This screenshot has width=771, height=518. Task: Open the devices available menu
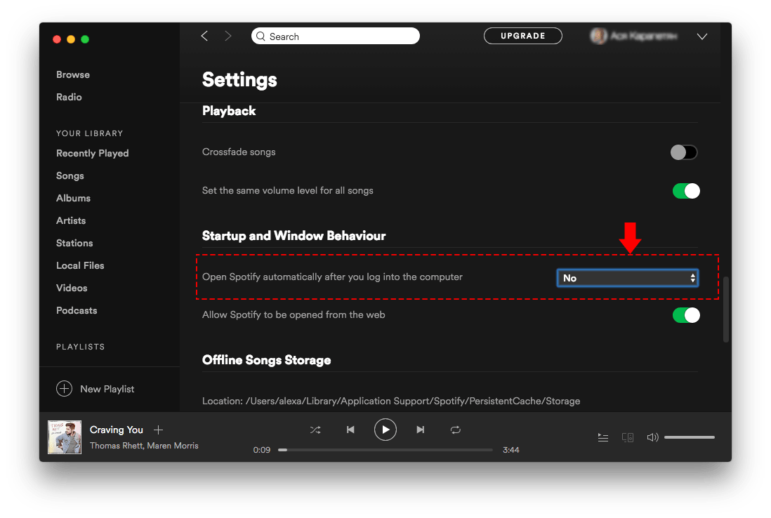(x=628, y=437)
